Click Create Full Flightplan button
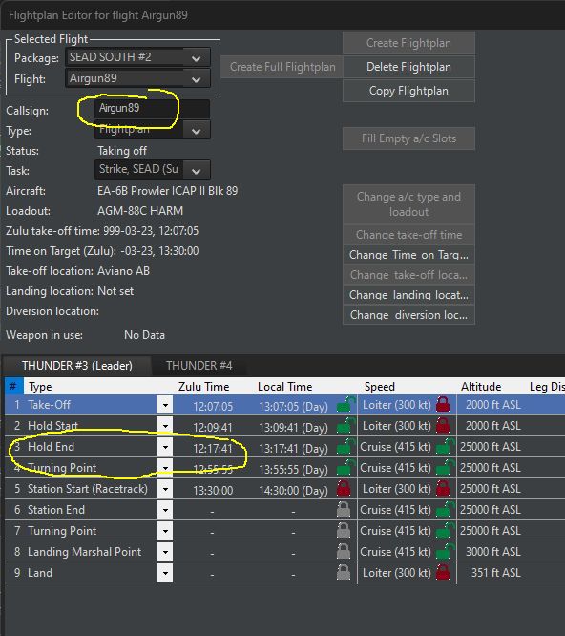The width and height of the screenshot is (565, 636). pos(282,67)
